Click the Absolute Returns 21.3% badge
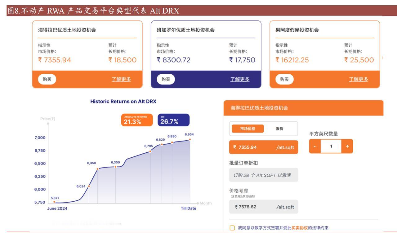The image size is (397, 236). 137,120
